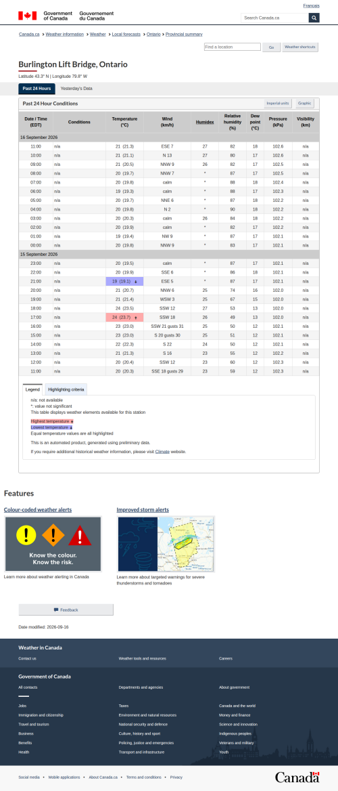Open the Jobs footer link
The width and height of the screenshot is (338, 791).
pos(22,706)
